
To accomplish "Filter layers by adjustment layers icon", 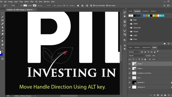I will 145,52.
